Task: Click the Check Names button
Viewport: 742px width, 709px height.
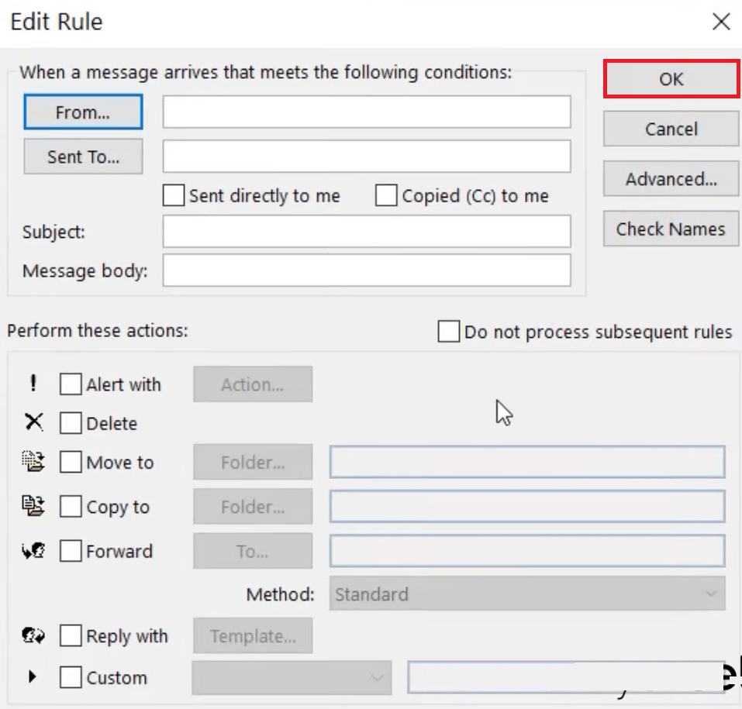Action: coord(671,229)
